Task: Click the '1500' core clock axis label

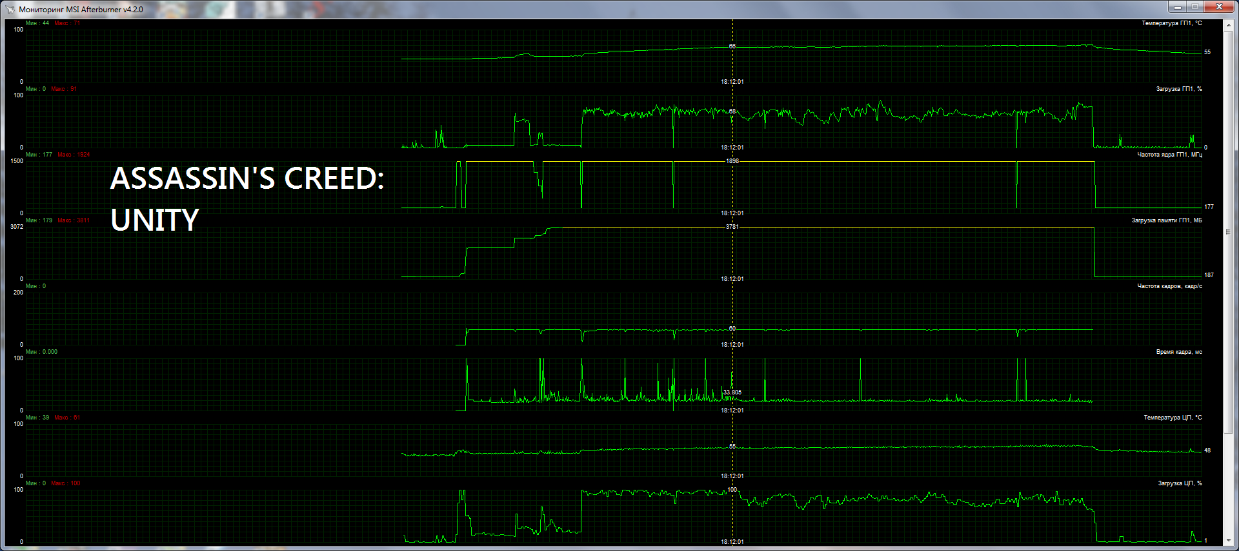Action: [x=17, y=161]
